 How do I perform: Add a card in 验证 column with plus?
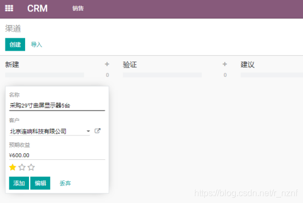(225, 64)
